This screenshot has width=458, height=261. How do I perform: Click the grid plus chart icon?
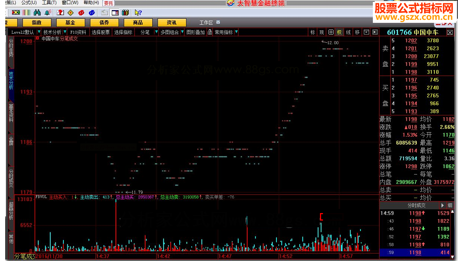[331, 32]
